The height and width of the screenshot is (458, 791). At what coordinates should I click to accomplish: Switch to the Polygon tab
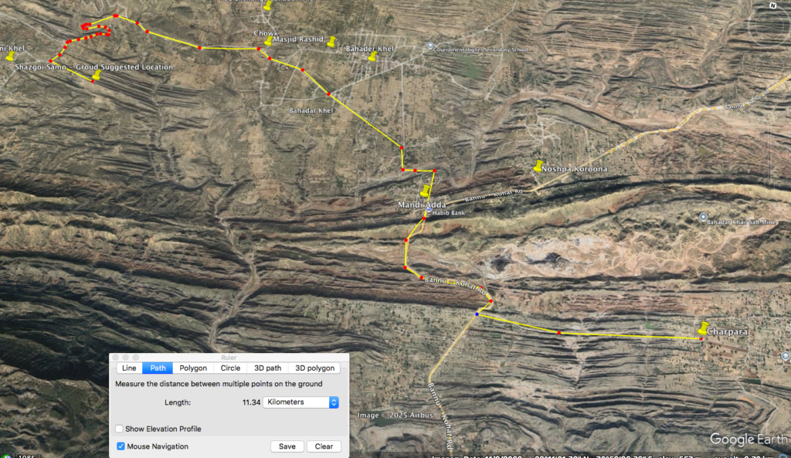[x=193, y=368]
